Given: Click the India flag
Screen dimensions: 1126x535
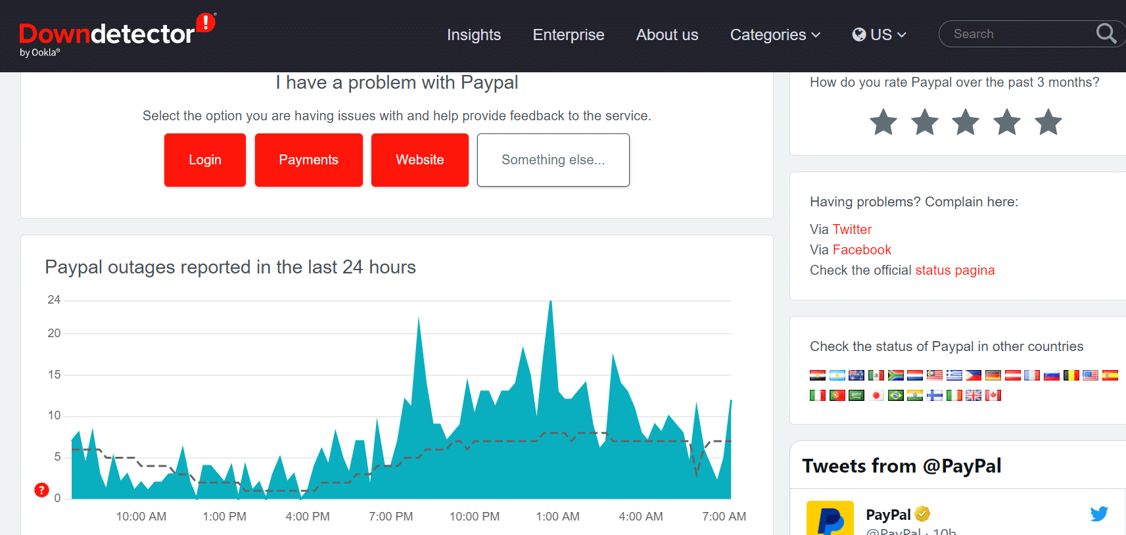Looking at the screenshot, I should [915, 395].
